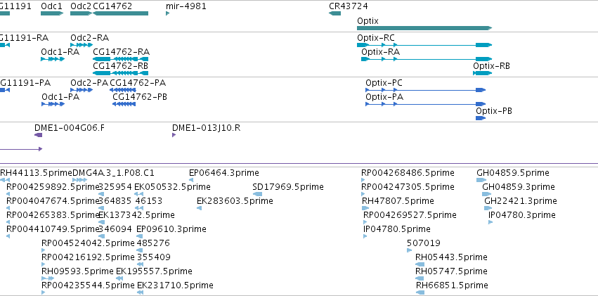Click the Odc1 gene arrow glyph
Image resolution: width=598 pixels, height=296 pixels.
tap(52, 13)
